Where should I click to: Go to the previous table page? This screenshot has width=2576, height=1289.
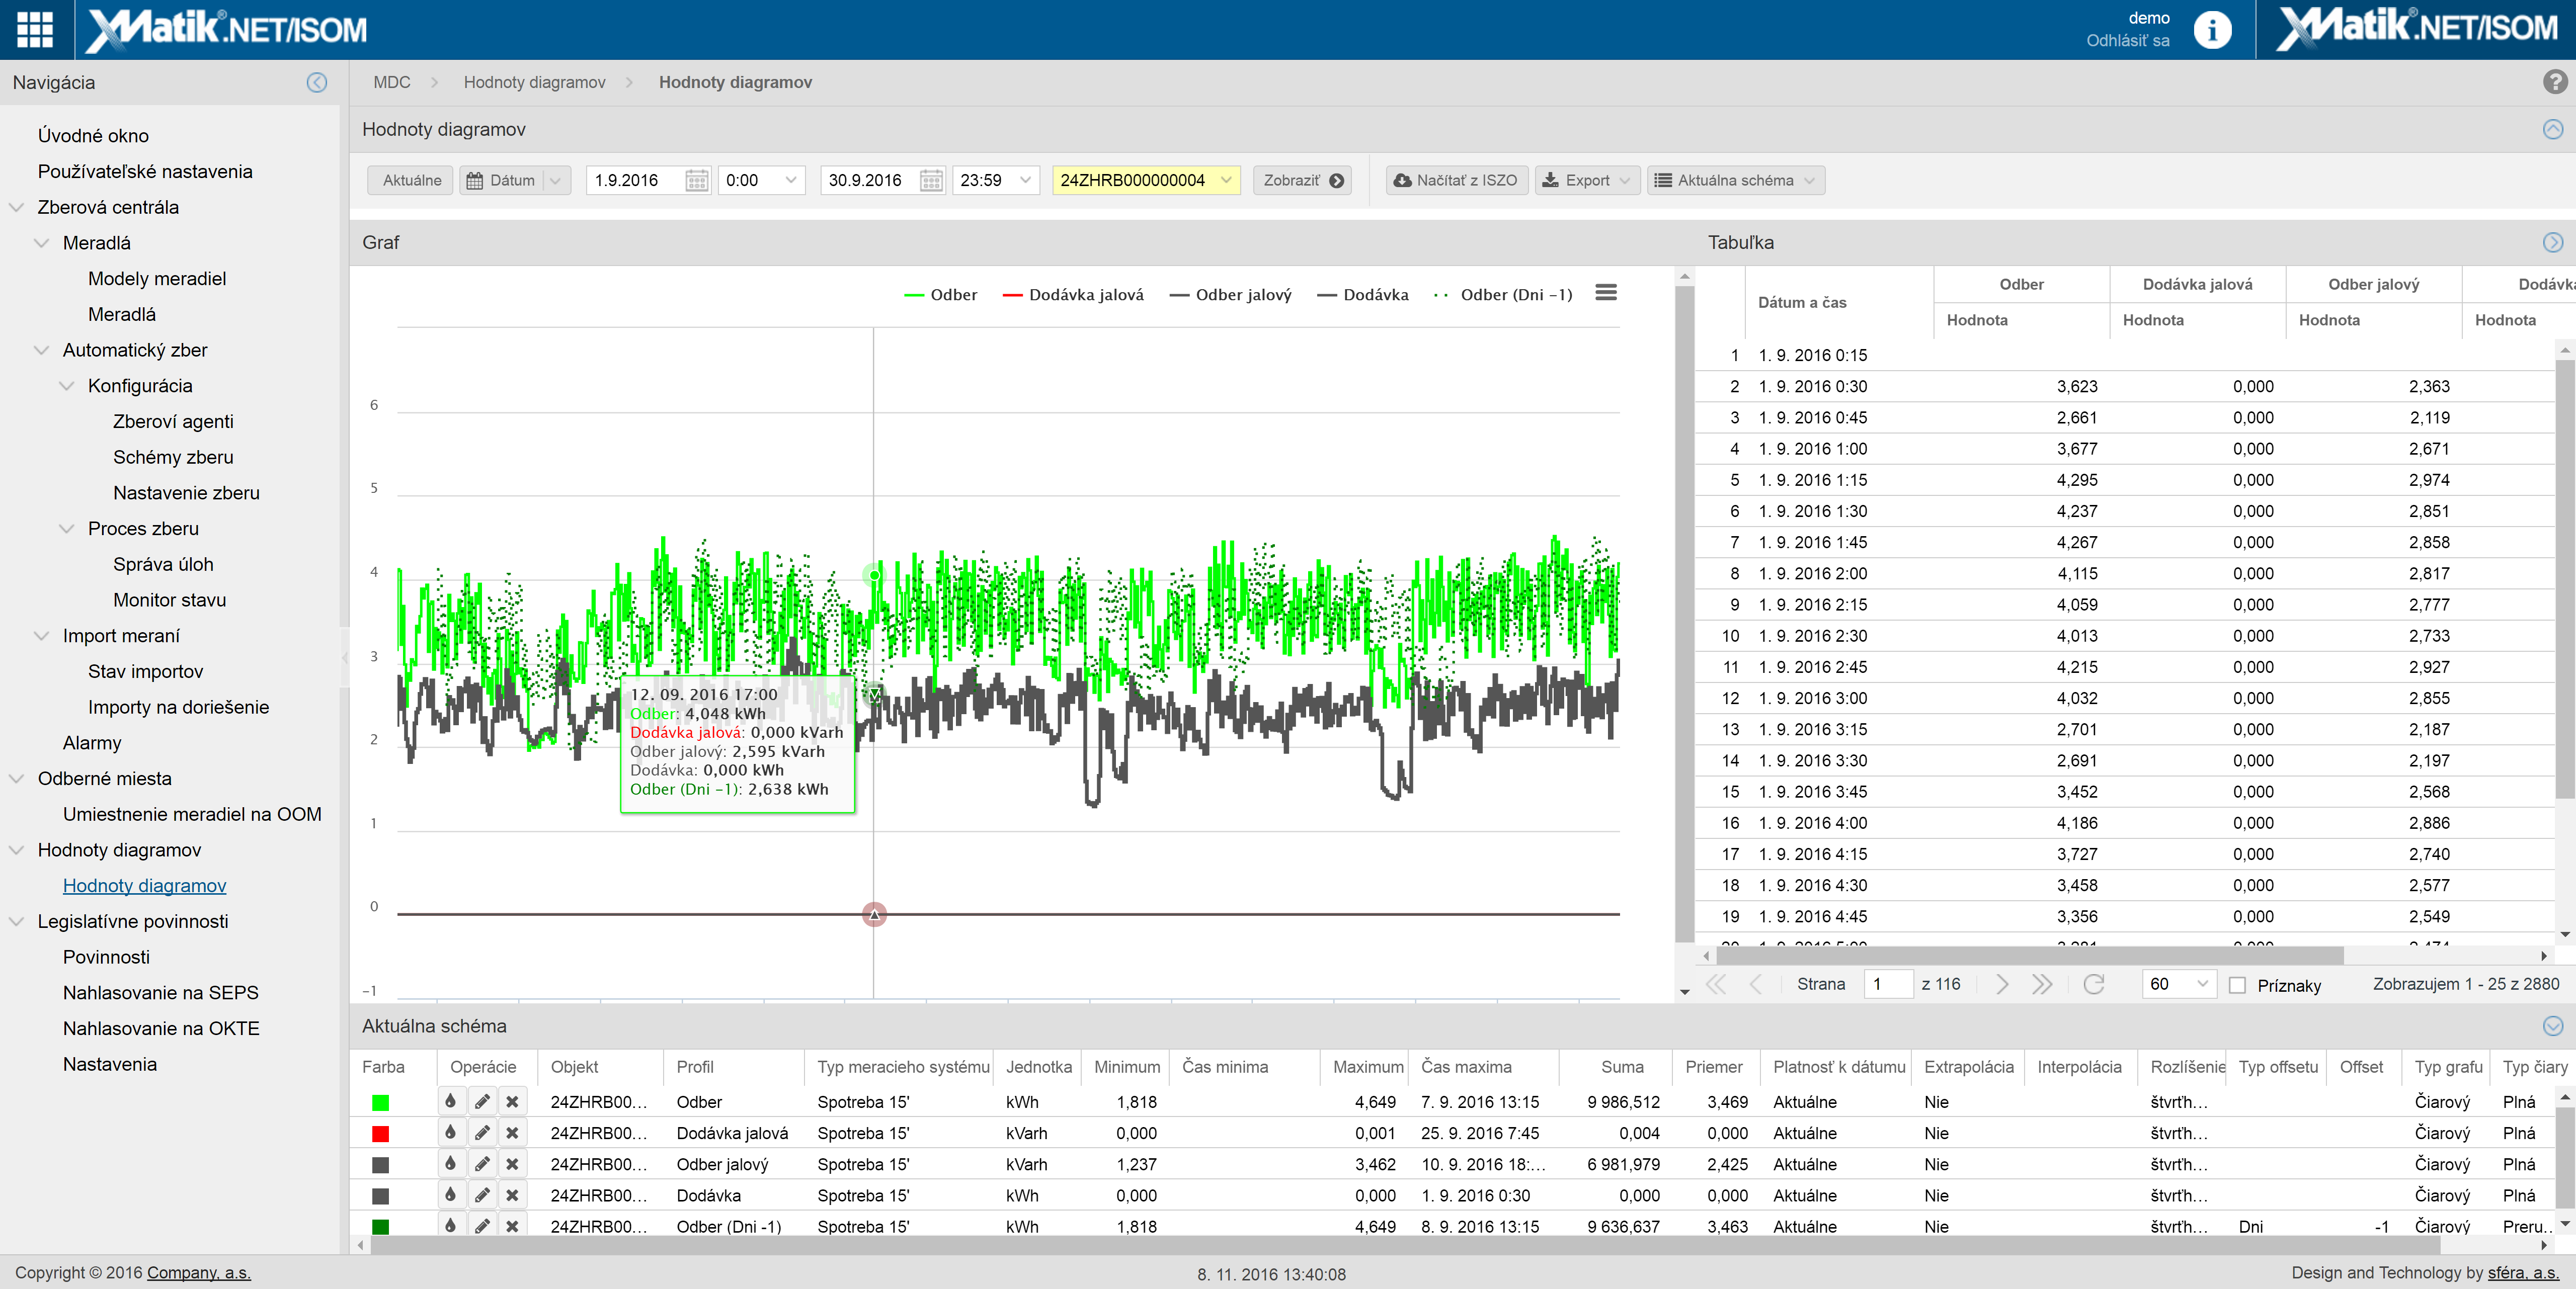click(1756, 984)
